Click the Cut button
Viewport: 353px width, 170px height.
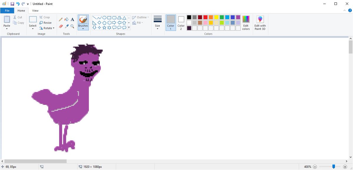pos(18,17)
